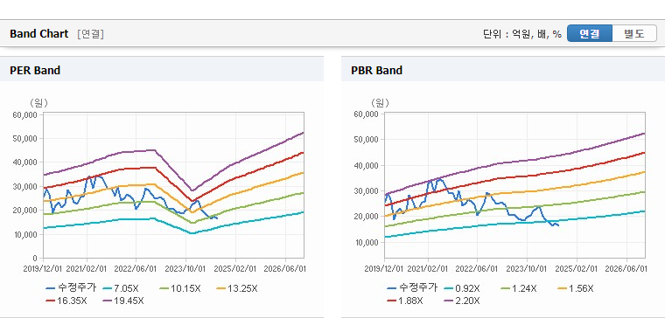Click the 단위 : 억원, 배, % text
Viewport: 665px width, 318px height.
pos(522,34)
